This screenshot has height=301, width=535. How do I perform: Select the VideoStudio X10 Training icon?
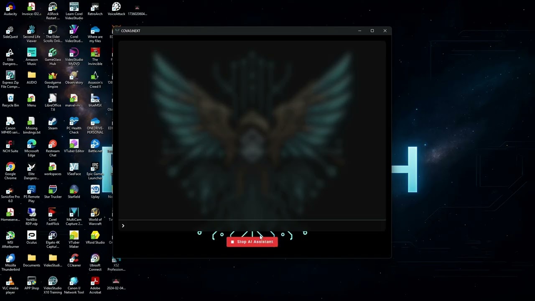pyautogui.click(x=53, y=286)
